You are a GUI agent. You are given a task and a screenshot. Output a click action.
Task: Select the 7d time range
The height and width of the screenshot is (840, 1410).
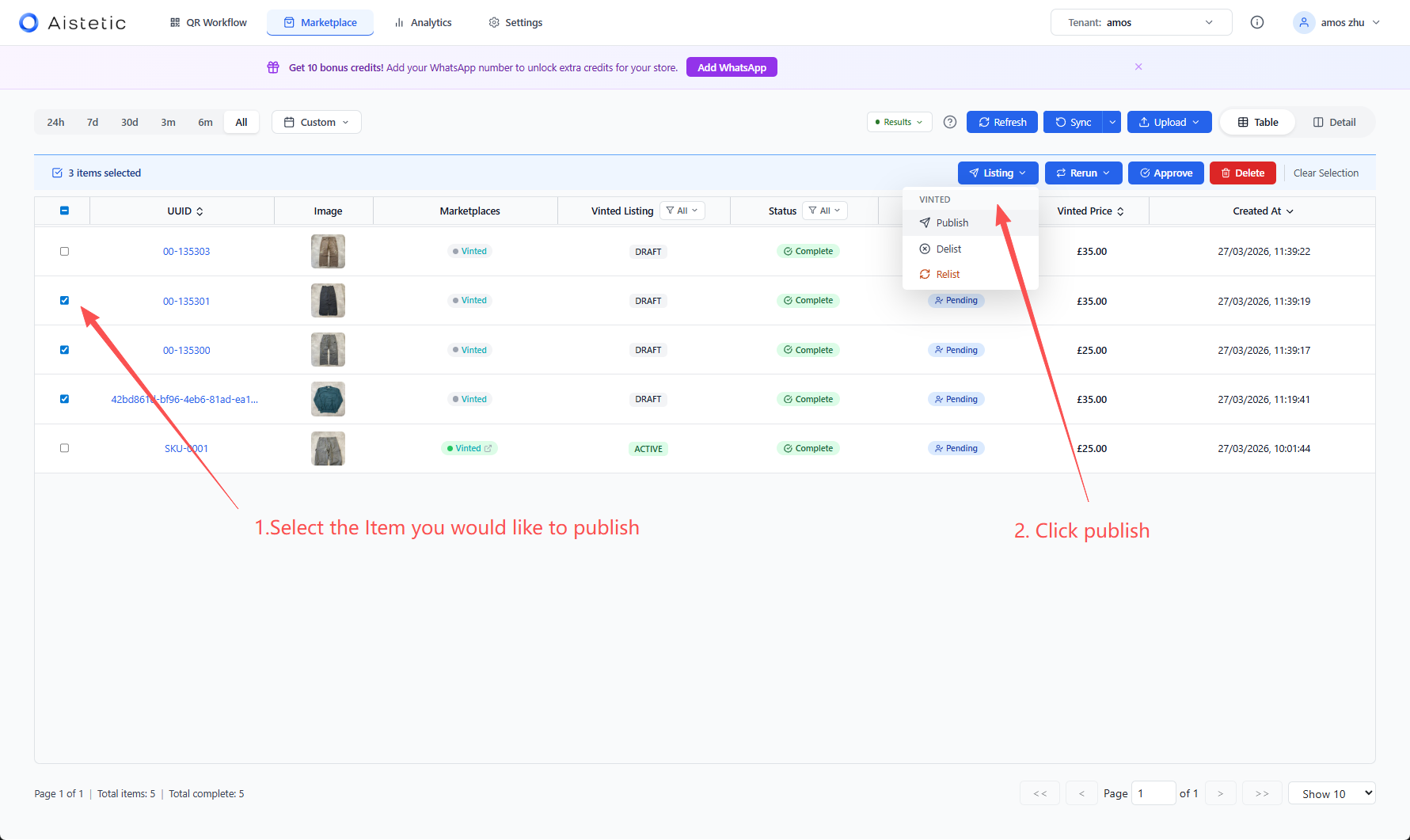(x=93, y=122)
